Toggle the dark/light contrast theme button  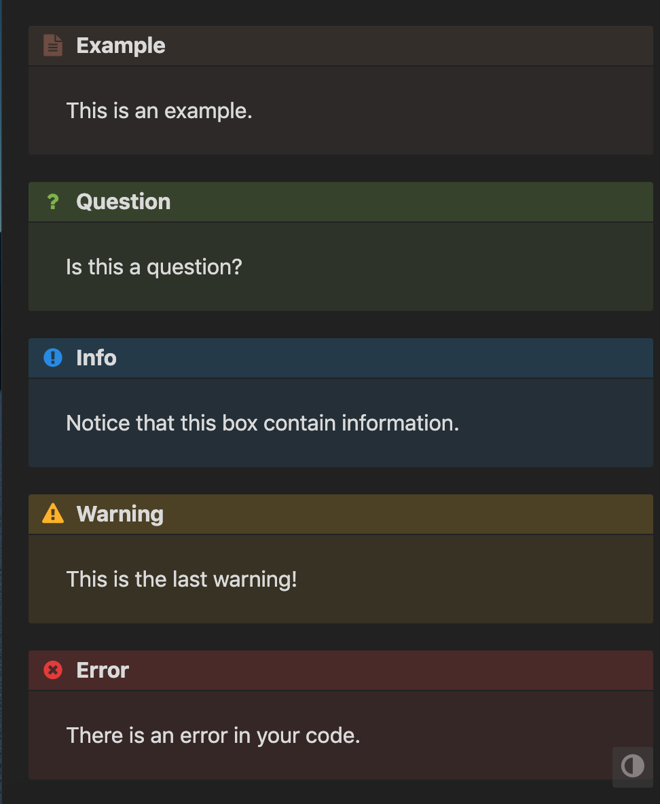(633, 767)
